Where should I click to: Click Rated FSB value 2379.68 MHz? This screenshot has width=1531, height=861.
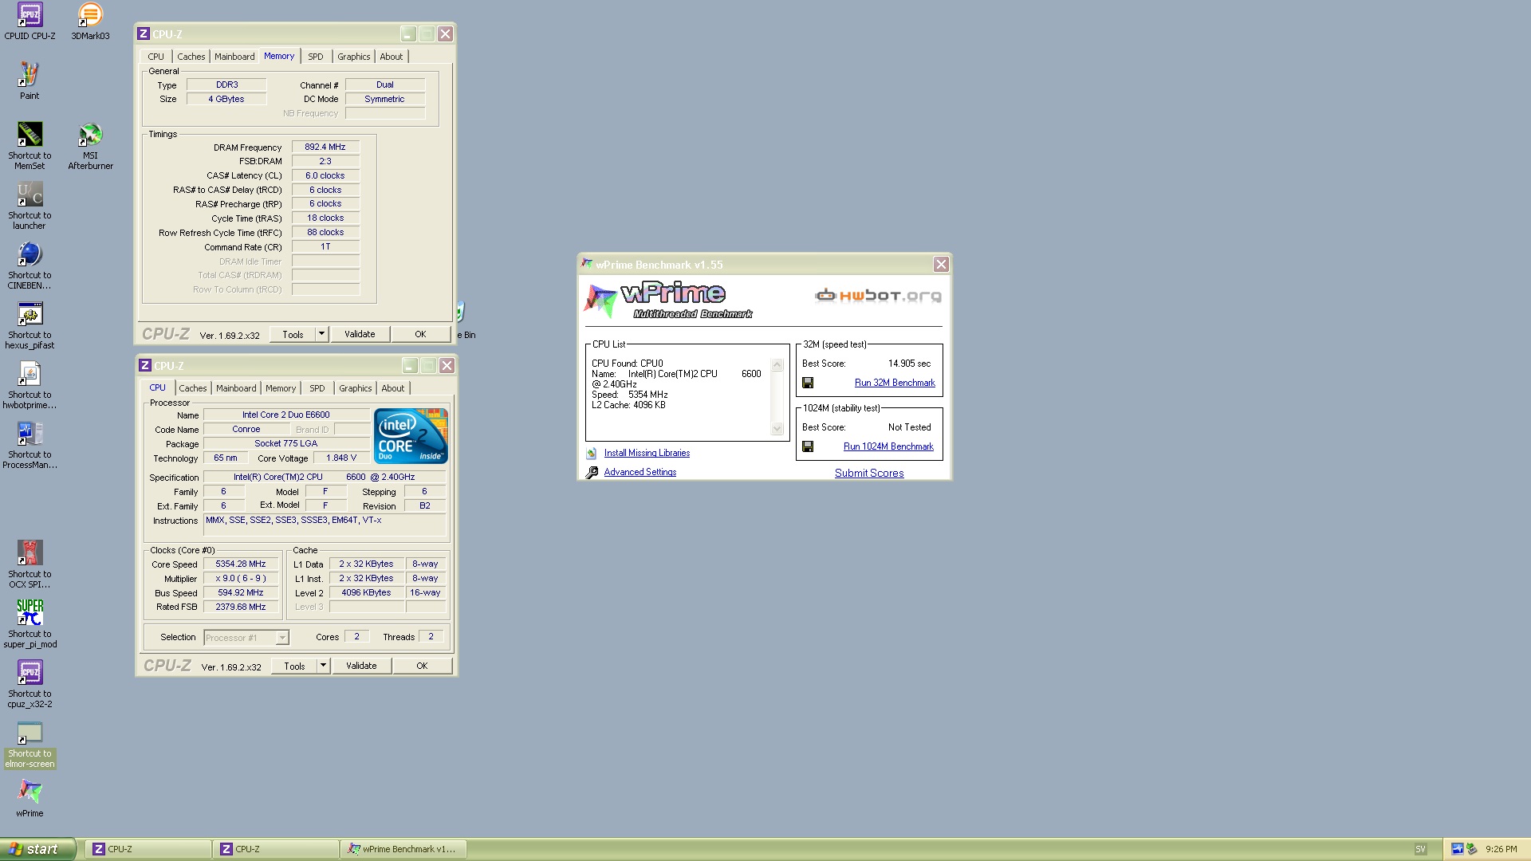[241, 607]
